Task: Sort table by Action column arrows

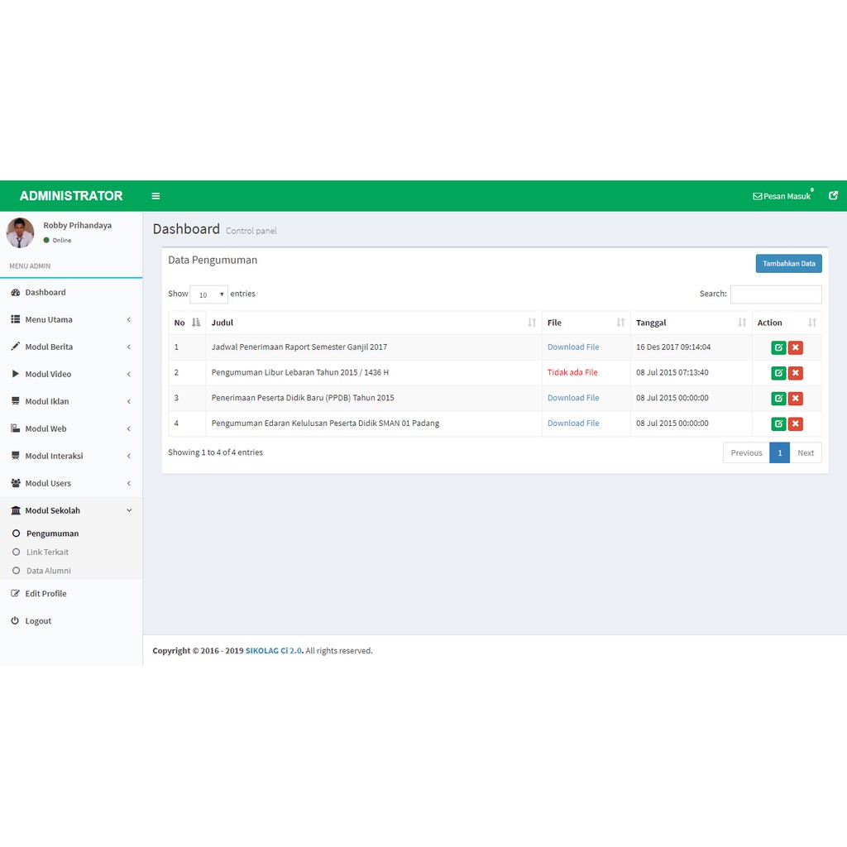Action: tap(812, 323)
